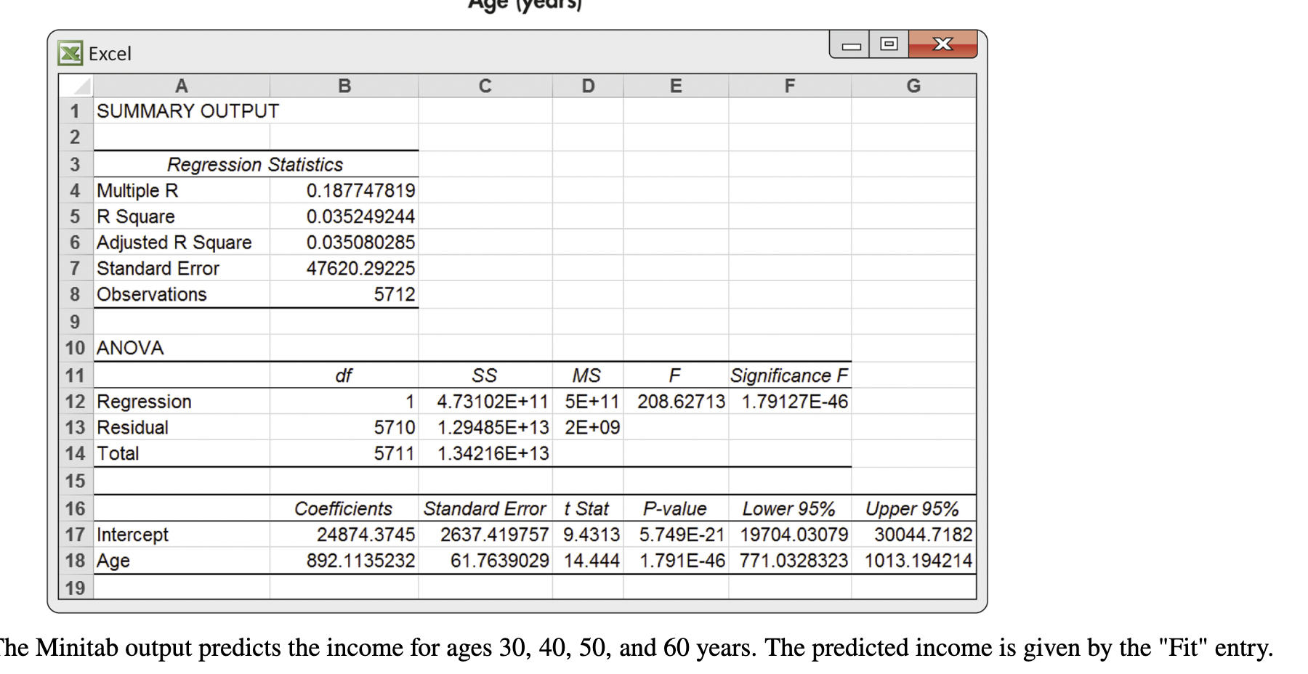Select the Significance F header cell
Screen dimensions: 1308x674
pos(789,375)
